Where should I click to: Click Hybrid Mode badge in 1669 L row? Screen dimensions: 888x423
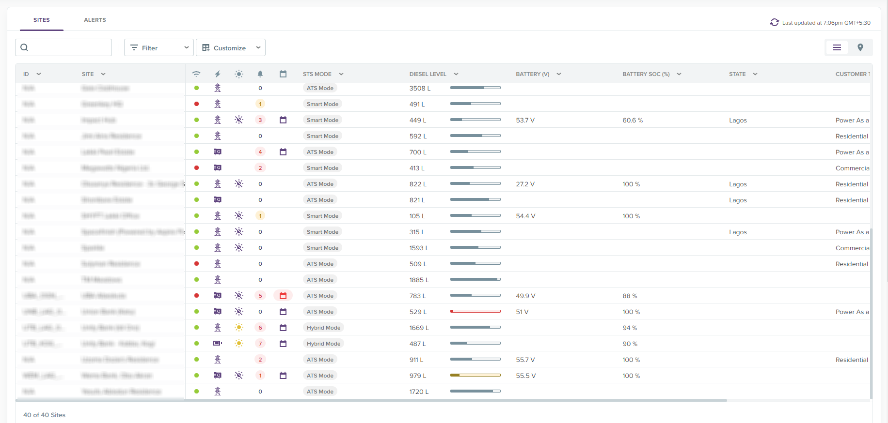323,328
